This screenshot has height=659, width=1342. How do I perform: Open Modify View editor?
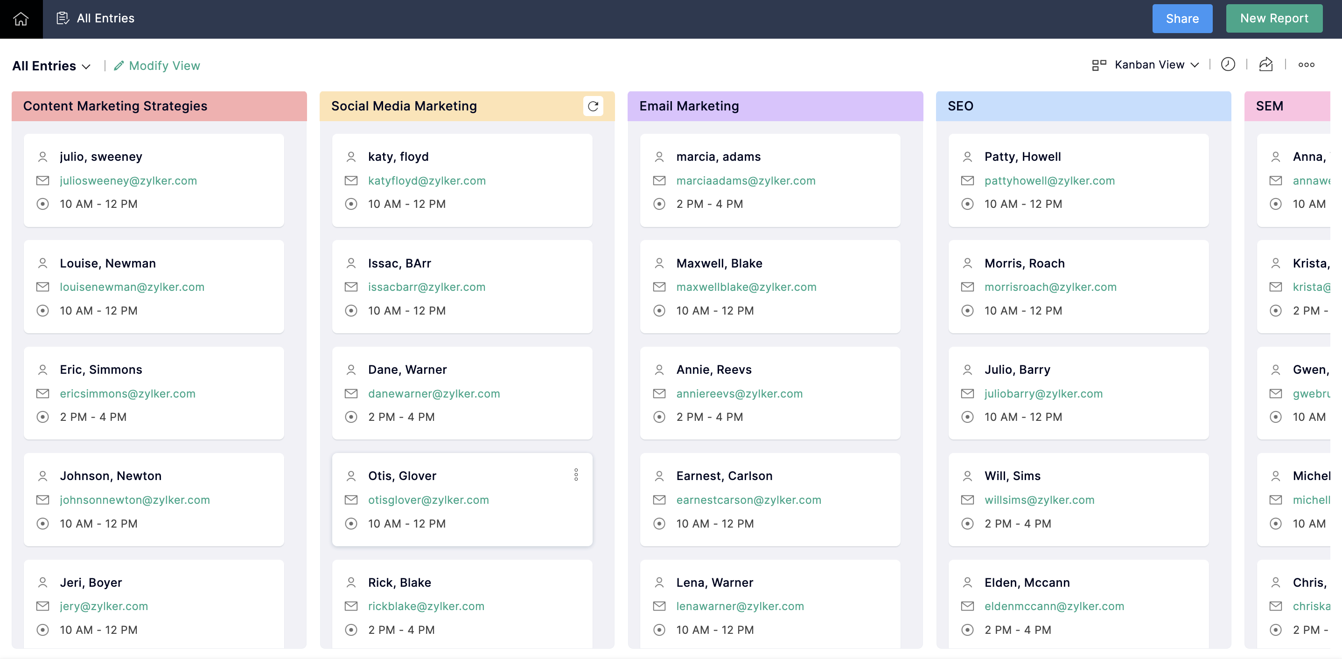tap(157, 65)
